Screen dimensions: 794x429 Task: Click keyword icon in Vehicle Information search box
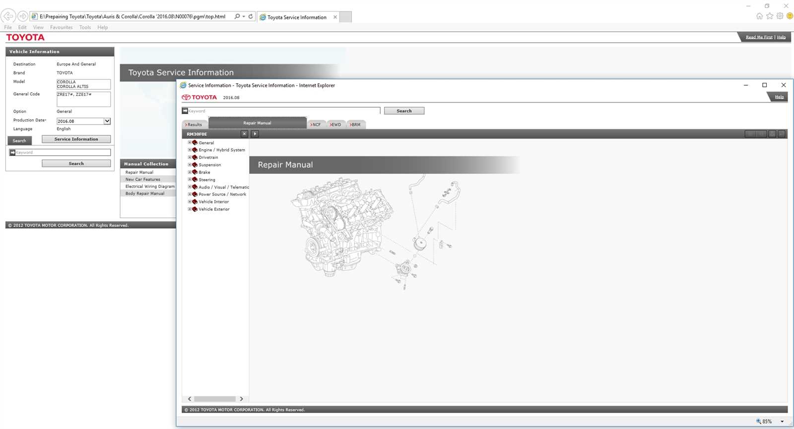(x=12, y=152)
